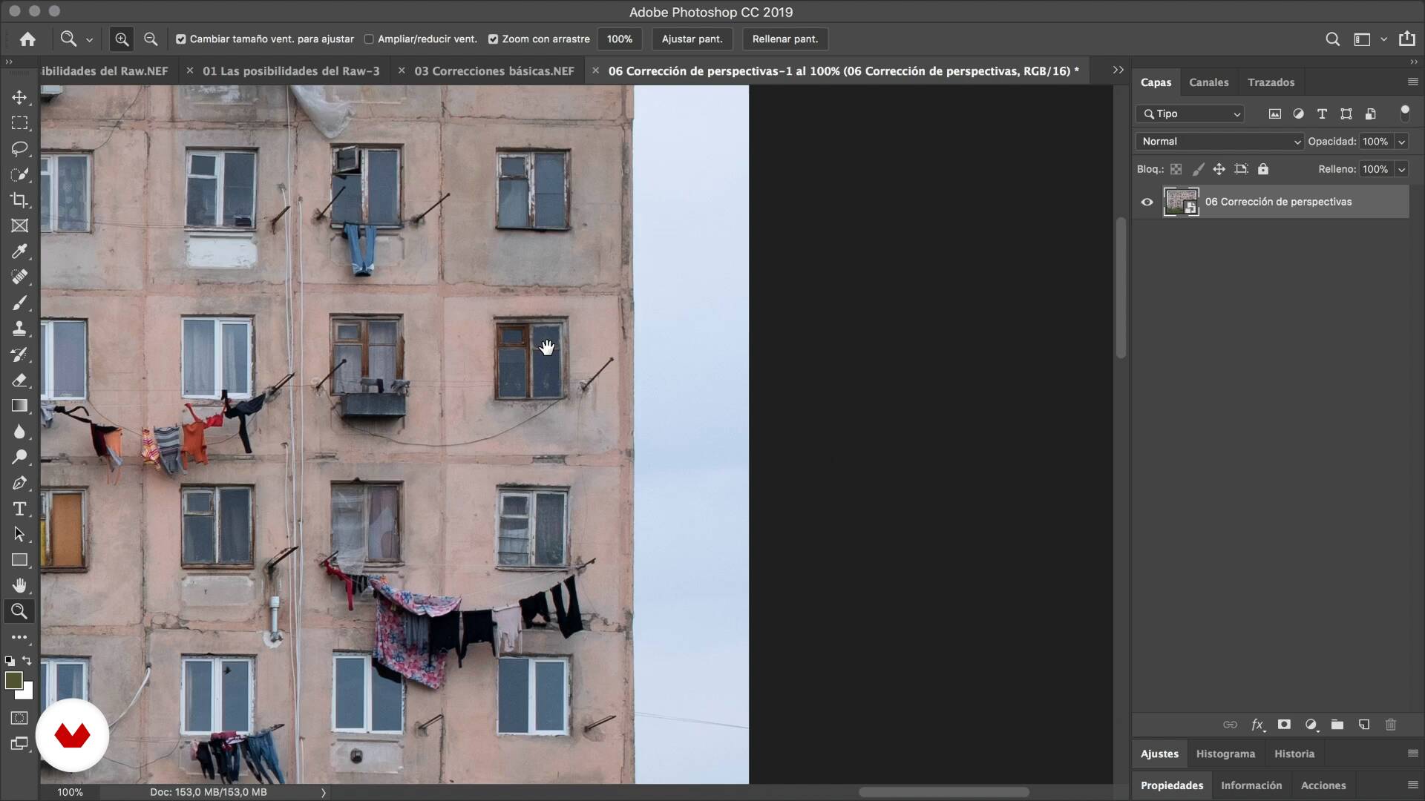The width and height of the screenshot is (1425, 801).
Task: Open the Share icon
Action: (1406, 39)
